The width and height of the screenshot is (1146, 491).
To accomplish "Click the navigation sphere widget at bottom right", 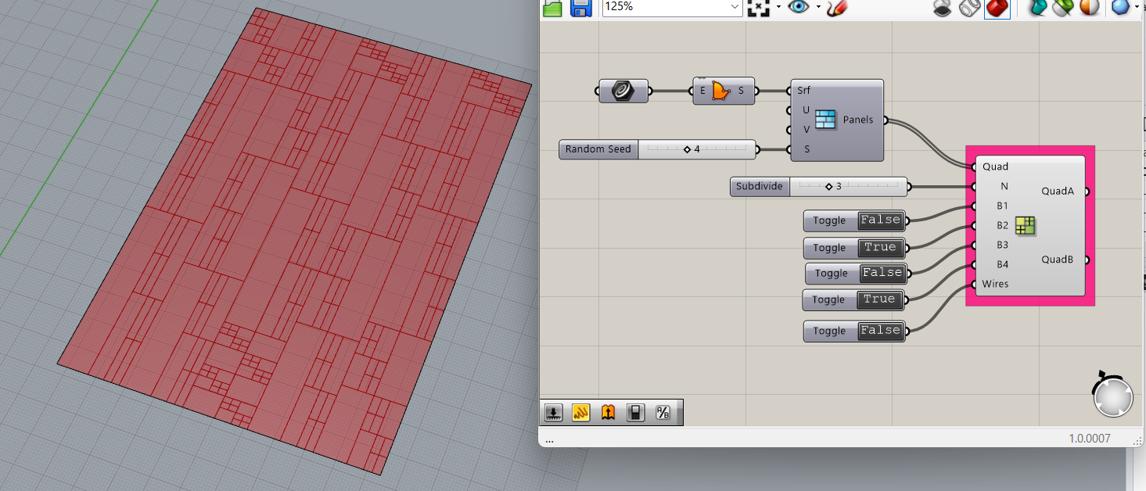I will pyautogui.click(x=1112, y=396).
